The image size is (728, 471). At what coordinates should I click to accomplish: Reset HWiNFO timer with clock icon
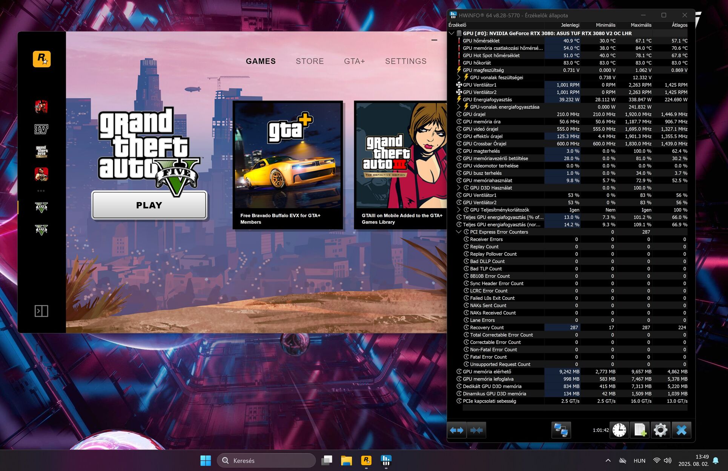[619, 430]
